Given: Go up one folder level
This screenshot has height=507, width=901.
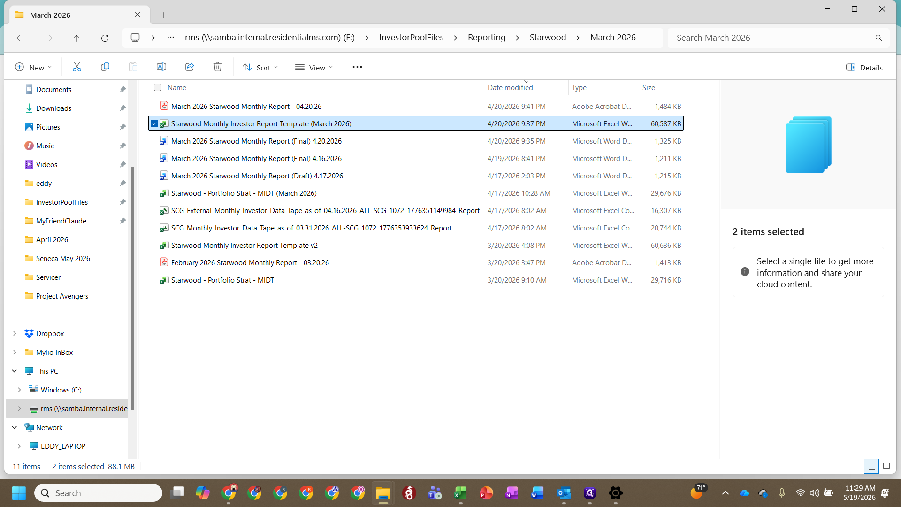Looking at the screenshot, I should click(x=76, y=38).
